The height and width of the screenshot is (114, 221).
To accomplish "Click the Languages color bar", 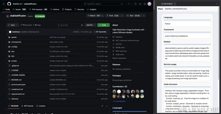I will point(130,111).
